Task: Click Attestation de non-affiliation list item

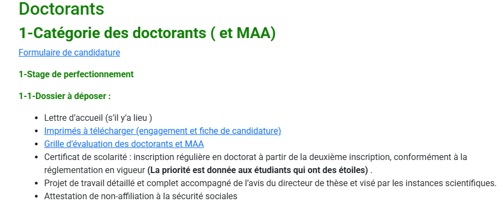Action: point(141,196)
